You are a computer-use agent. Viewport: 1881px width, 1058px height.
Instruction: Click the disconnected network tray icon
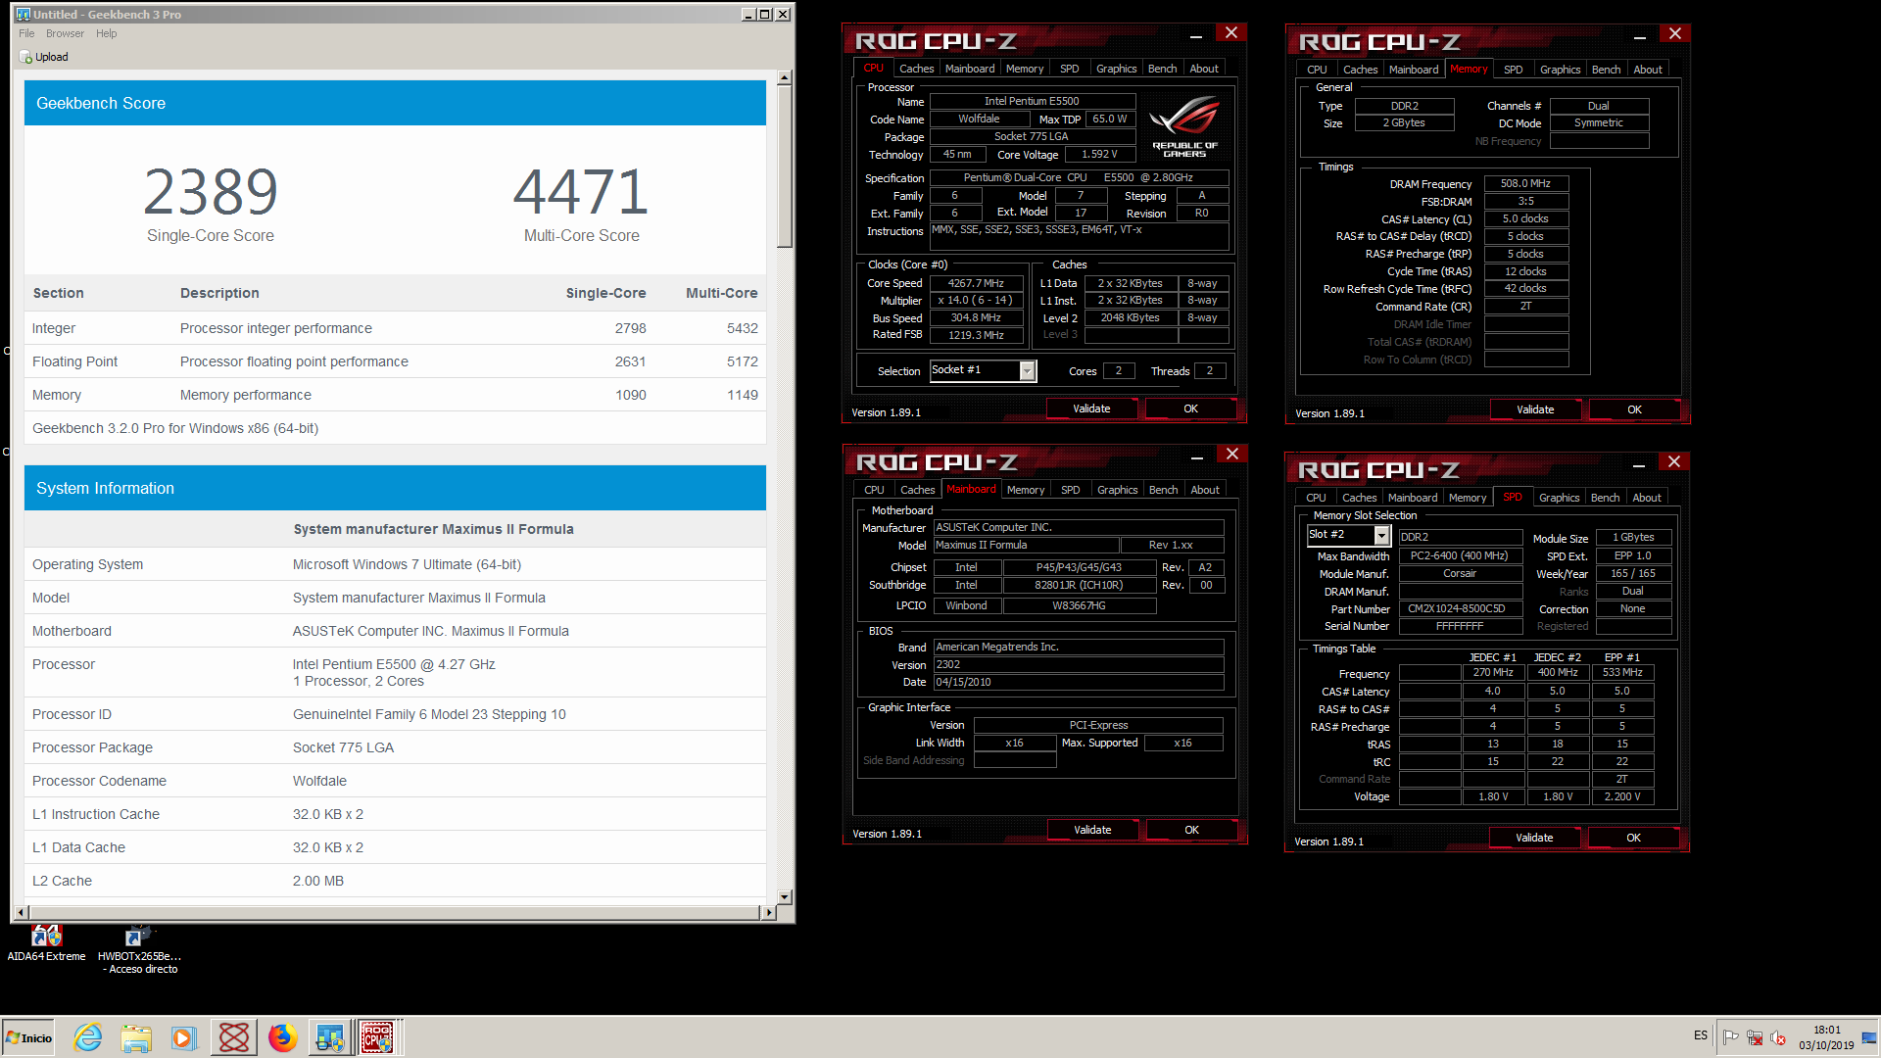pos(1755,1037)
